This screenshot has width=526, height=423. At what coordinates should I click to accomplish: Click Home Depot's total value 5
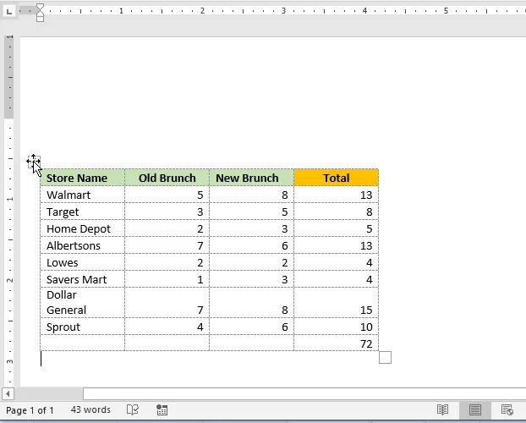(x=336, y=228)
